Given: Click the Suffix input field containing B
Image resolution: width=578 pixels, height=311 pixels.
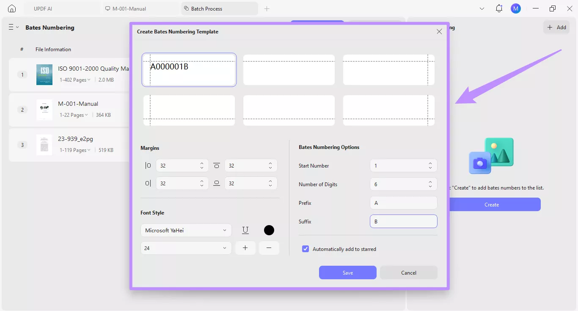Looking at the screenshot, I should [403, 221].
